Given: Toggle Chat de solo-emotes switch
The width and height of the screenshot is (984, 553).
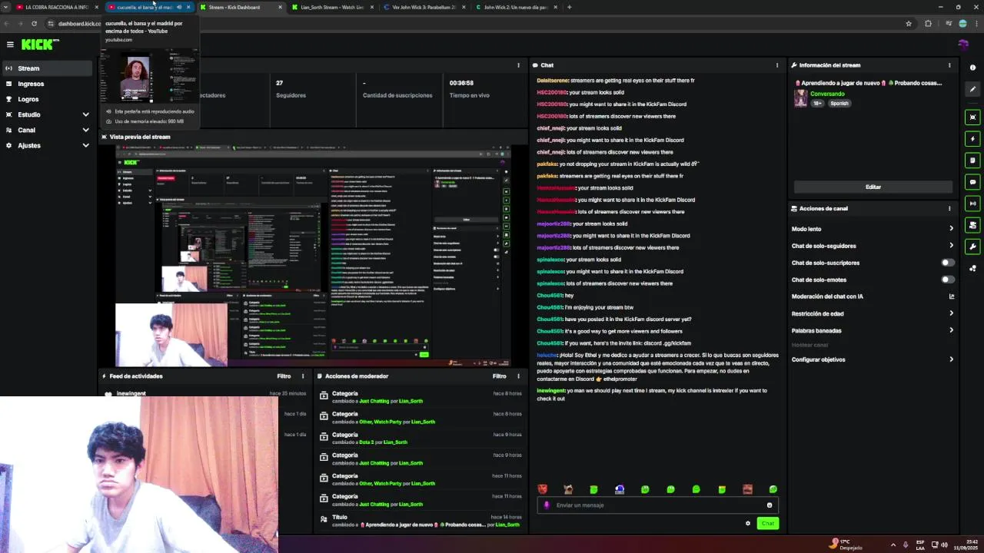Looking at the screenshot, I should 947,280.
